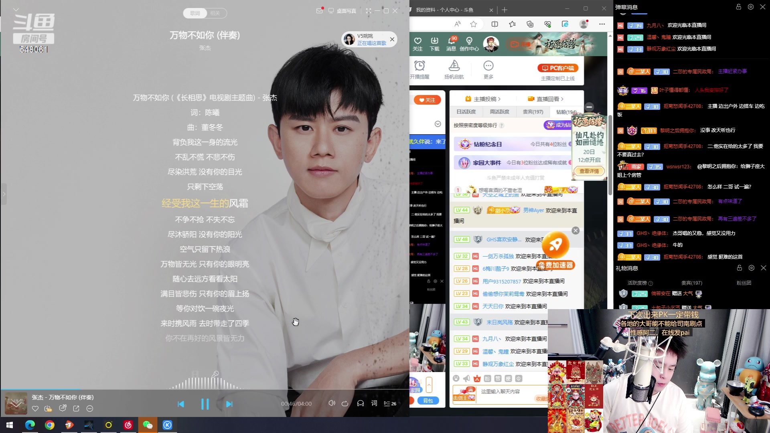Image resolution: width=770 pixels, height=433 pixels.
Task: Expand the left side panel arrow
Action: [4, 194]
